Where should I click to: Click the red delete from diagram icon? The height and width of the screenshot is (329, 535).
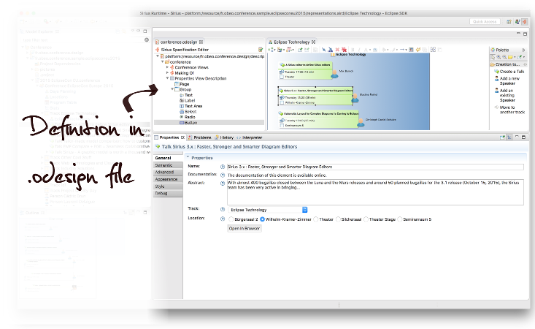[337, 50]
